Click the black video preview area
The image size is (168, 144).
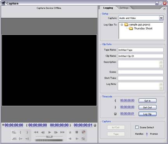pyautogui.click(x=49, y=70)
